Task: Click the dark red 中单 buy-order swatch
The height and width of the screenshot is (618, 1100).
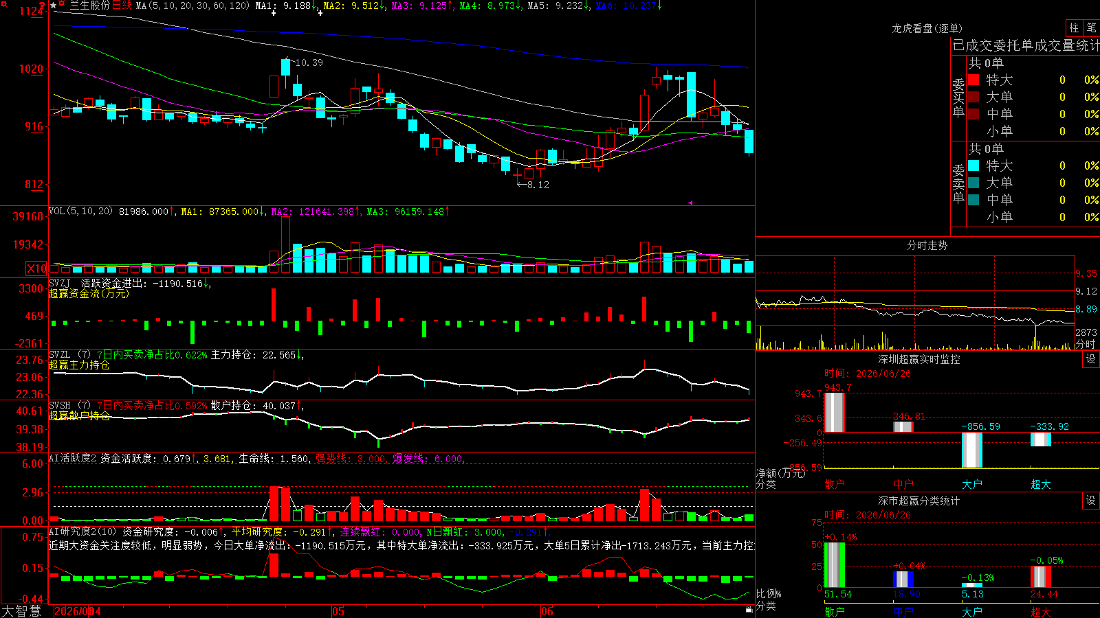Action: [973, 113]
